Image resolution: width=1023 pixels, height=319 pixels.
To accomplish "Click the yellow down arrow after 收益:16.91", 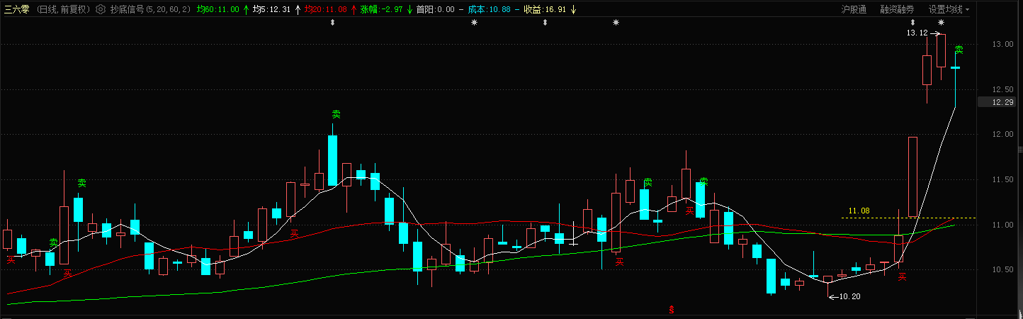I will tap(573, 9).
